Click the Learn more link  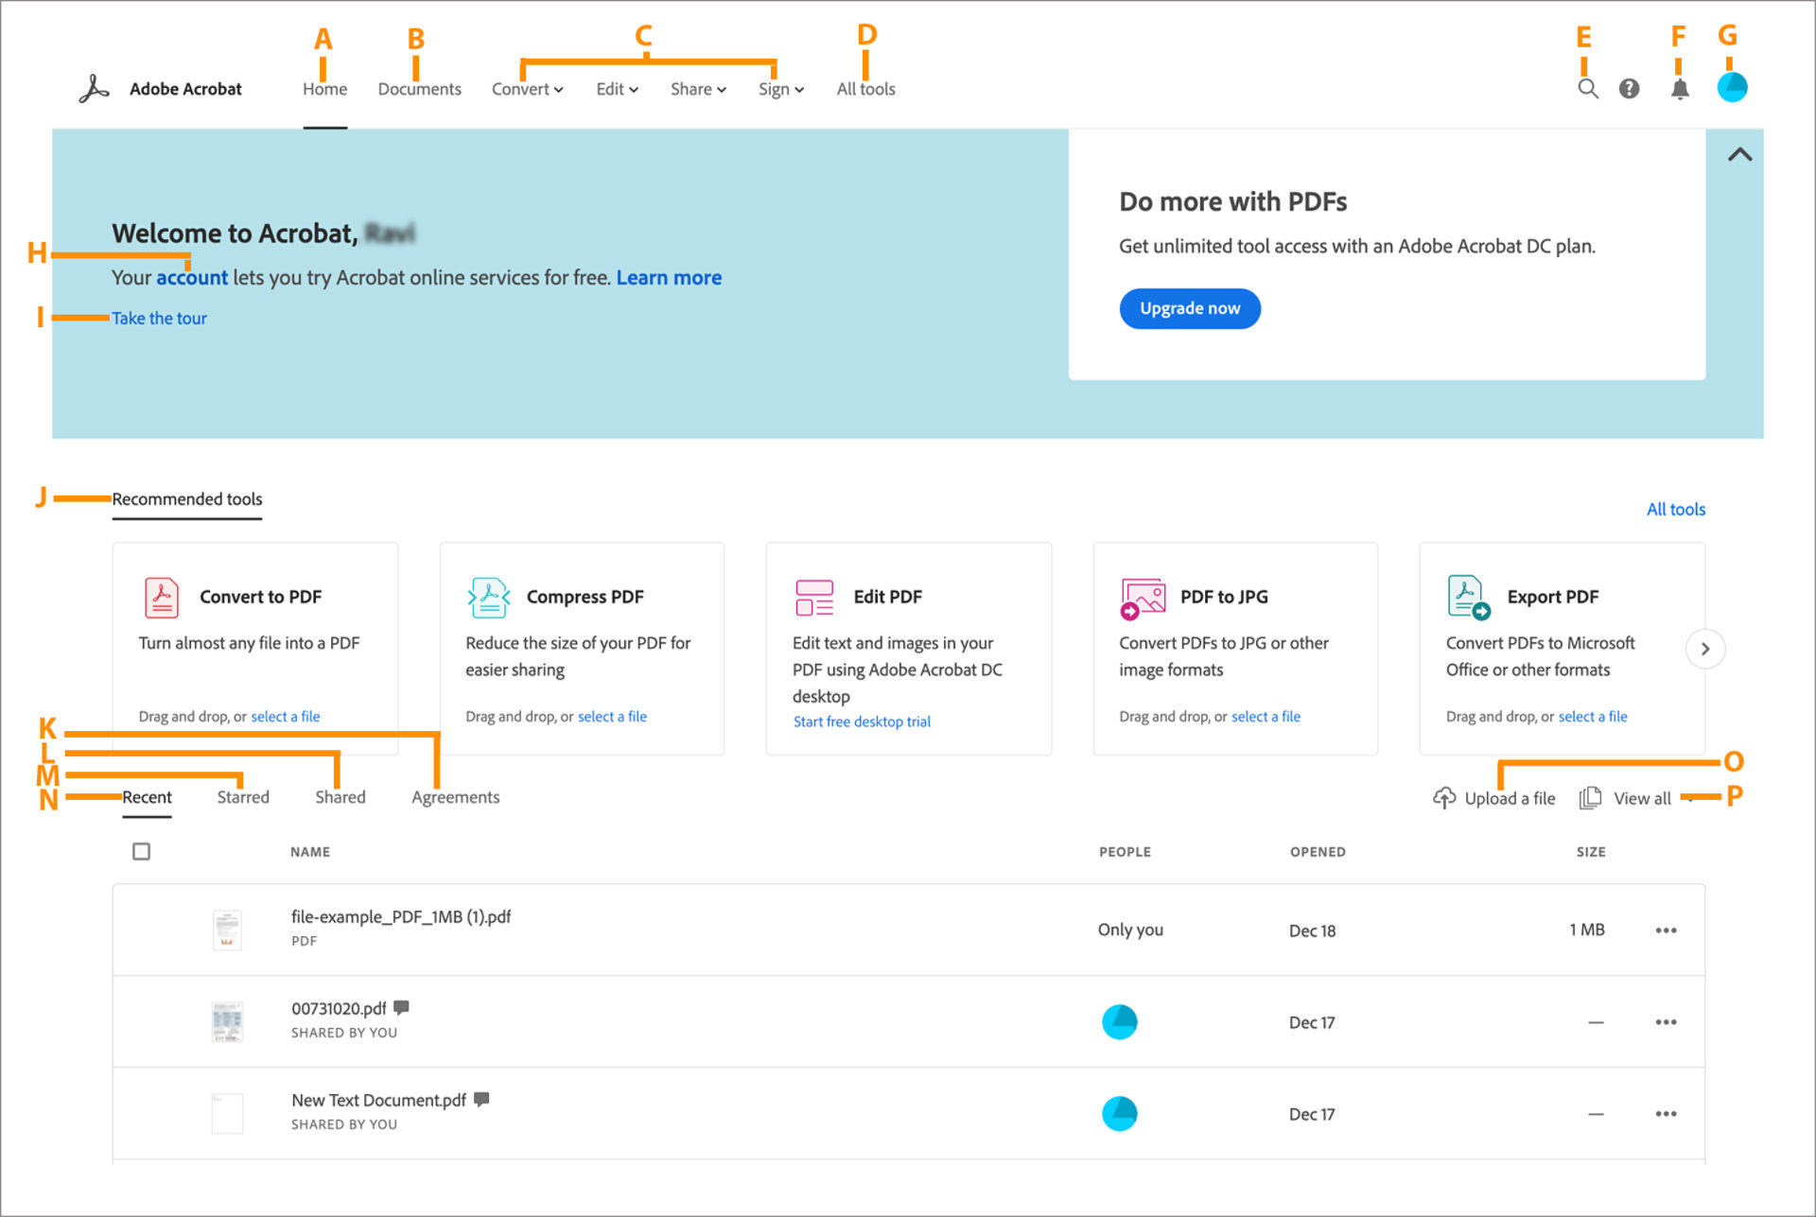(669, 277)
